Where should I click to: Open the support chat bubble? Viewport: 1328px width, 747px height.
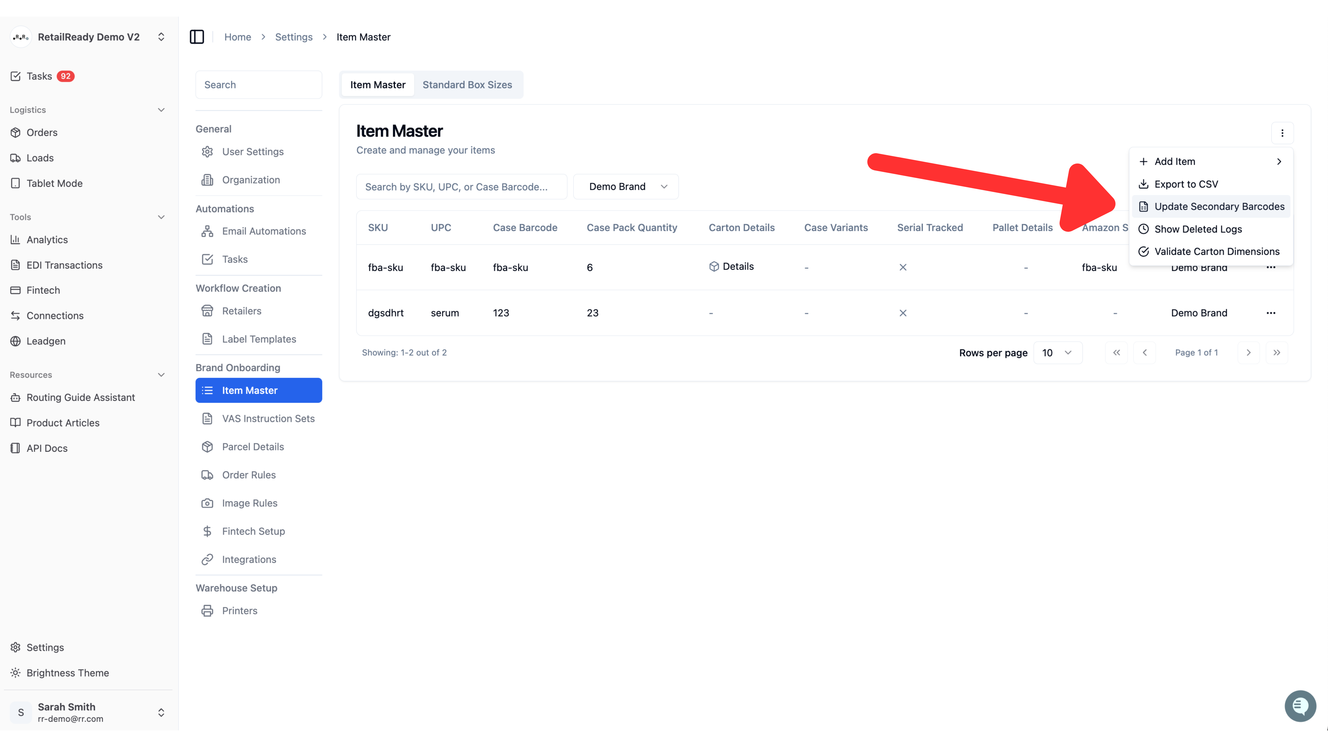[x=1300, y=706]
